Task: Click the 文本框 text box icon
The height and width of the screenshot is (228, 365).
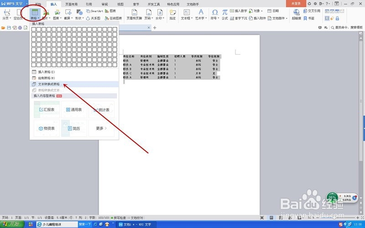Action: [187, 14]
